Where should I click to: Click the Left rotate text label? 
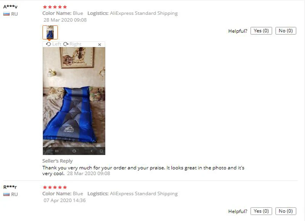(x=56, y=44)
